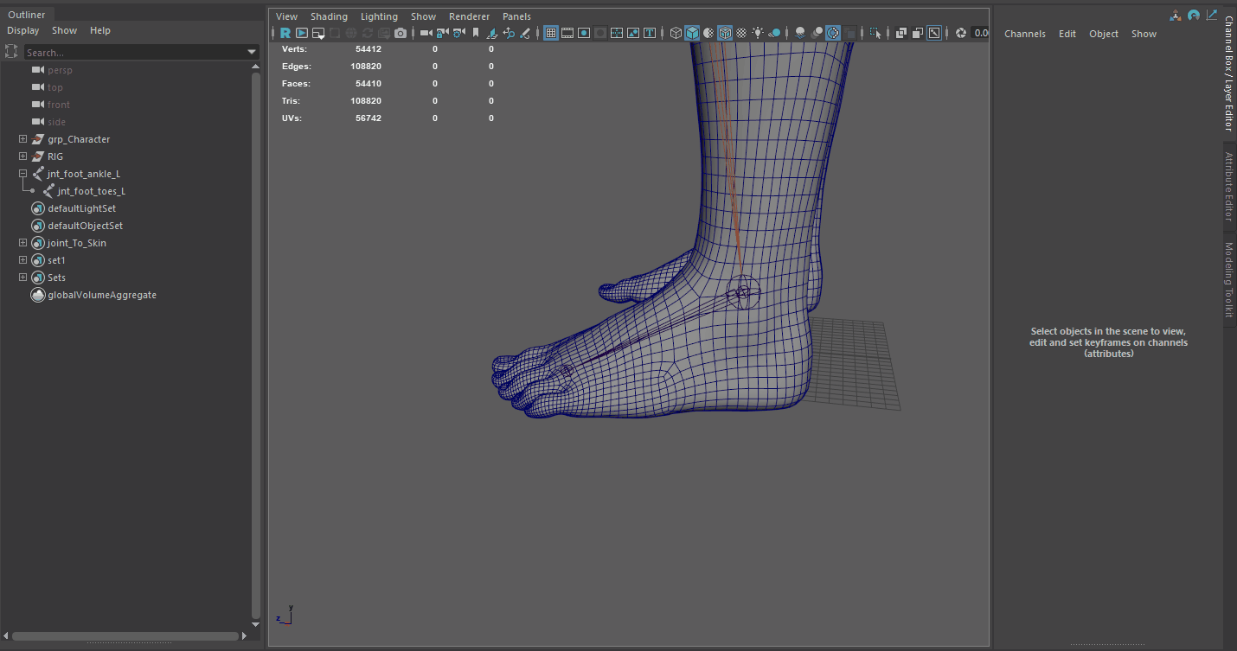
Task: Click the 2D Pan/Zoom icon
Action: pyautogui.click(x=509, y=33)
